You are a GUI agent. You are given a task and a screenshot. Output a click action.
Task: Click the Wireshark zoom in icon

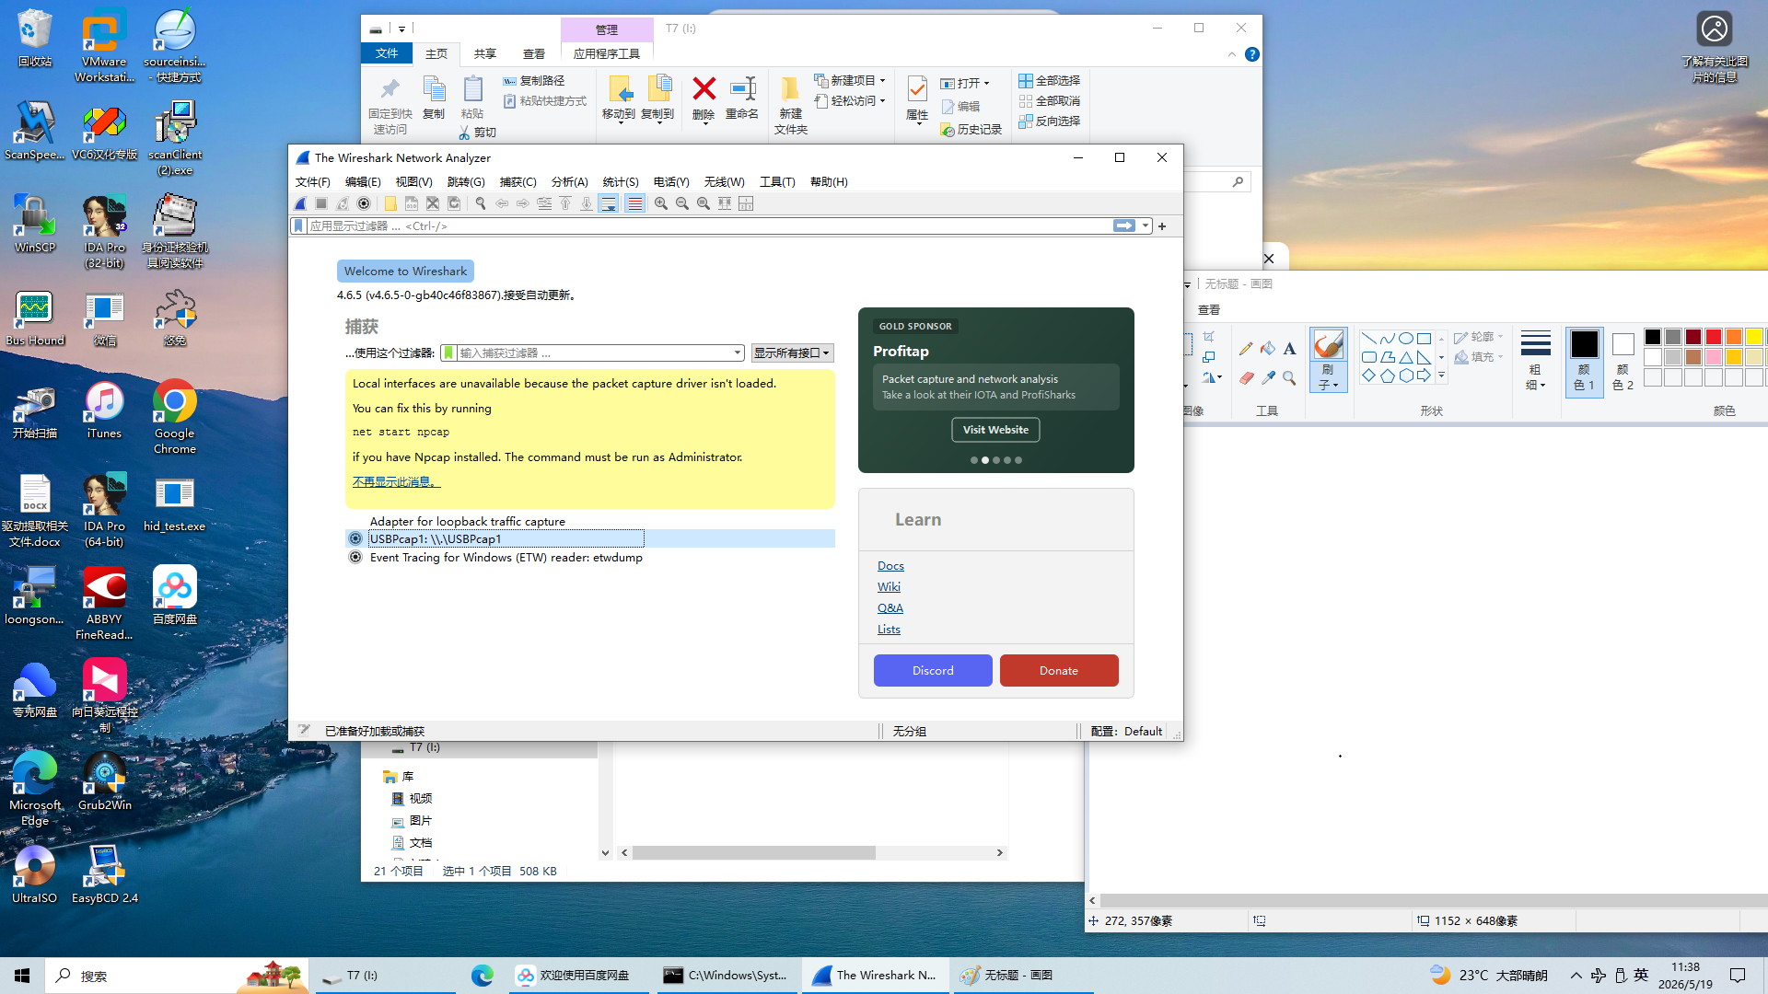[661, 203]
